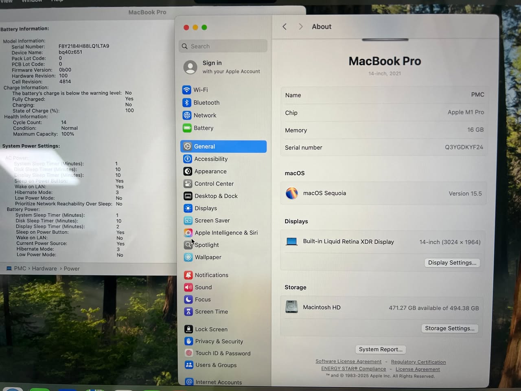Open the Software License Agreement link

point(348,361)
